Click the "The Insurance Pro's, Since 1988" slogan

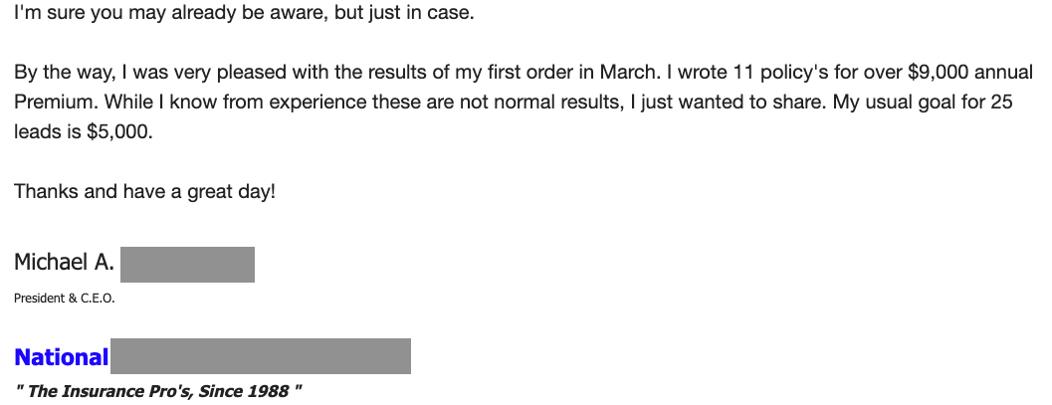point(158,391)
